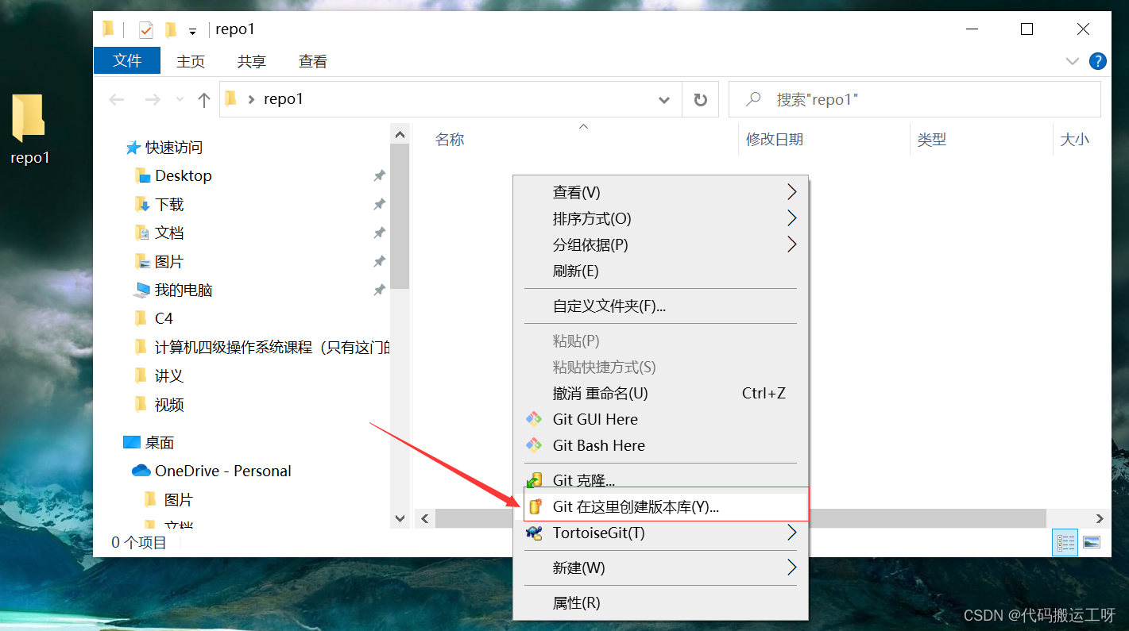The height and width of the screenshot is (631, 1129).
Task: Choose 自定义文件夹(F)... entry
Action: (660, 306)
